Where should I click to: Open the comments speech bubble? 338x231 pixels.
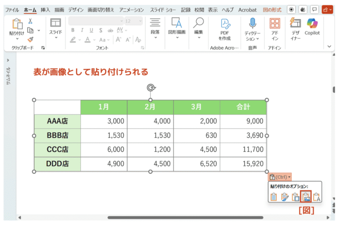(x=315, y=10)
